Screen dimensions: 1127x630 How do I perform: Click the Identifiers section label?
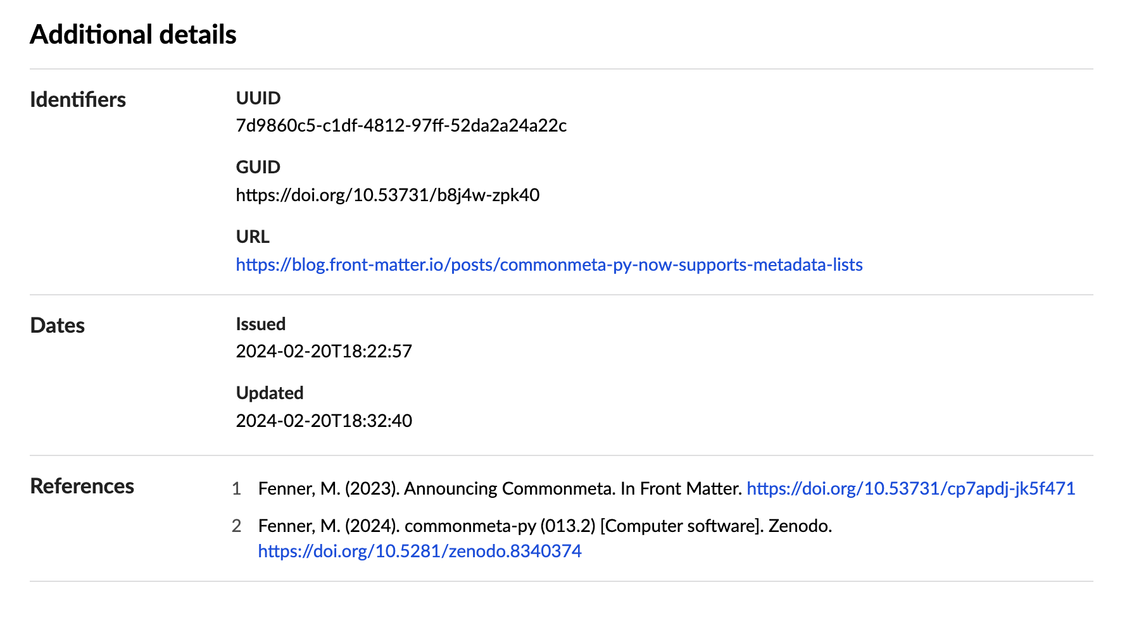[x=78, y=100]
